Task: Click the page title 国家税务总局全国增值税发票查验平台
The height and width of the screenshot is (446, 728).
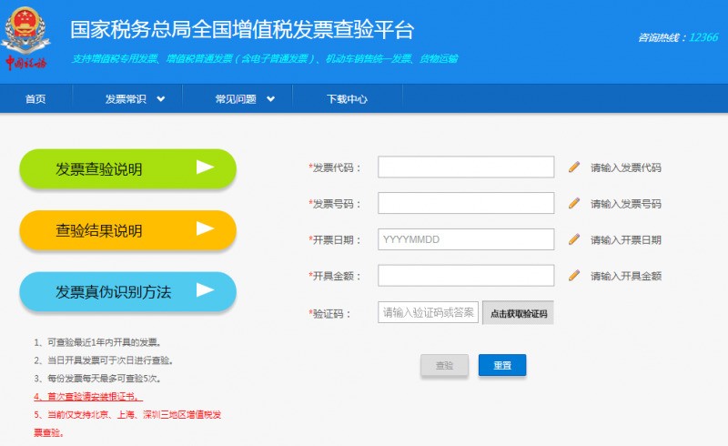Action: [242, 29]
